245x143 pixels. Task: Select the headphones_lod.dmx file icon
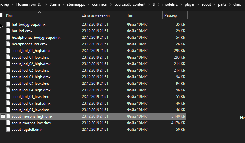(8, 44)
